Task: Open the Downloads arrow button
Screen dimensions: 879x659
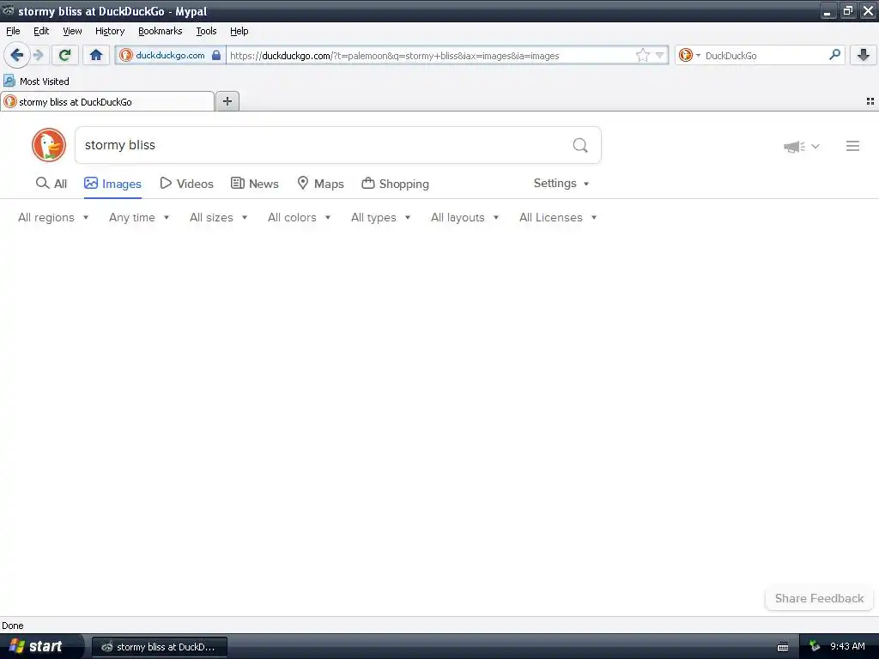Action: click(x=864, y=55)
